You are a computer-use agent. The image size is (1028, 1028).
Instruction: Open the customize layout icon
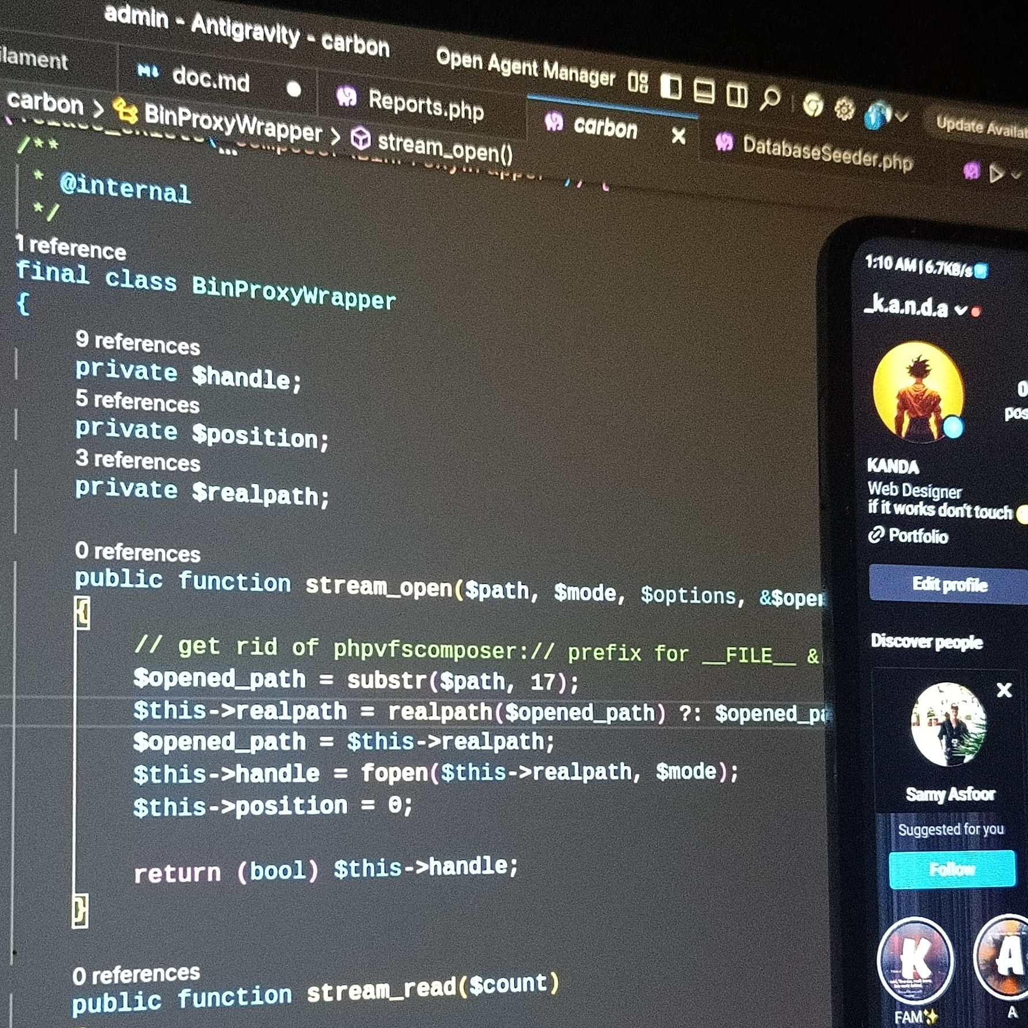[x=638, y=82]
